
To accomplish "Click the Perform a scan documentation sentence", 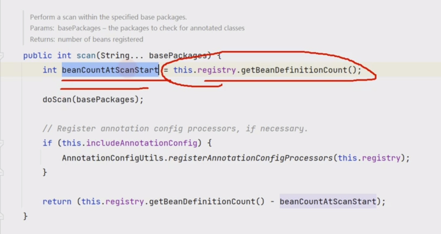I will pos(108,17).
